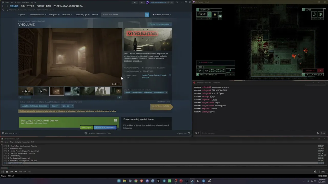
Task: Open Steam from the taskbar
Action: pos(192,181)
